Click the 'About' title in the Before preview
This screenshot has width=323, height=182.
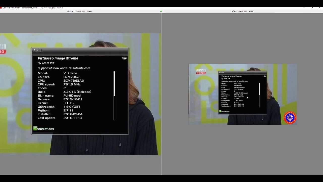[x=38, y=50]
